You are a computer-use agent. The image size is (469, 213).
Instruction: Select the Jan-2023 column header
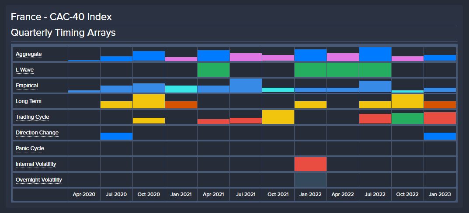(440, 195)
